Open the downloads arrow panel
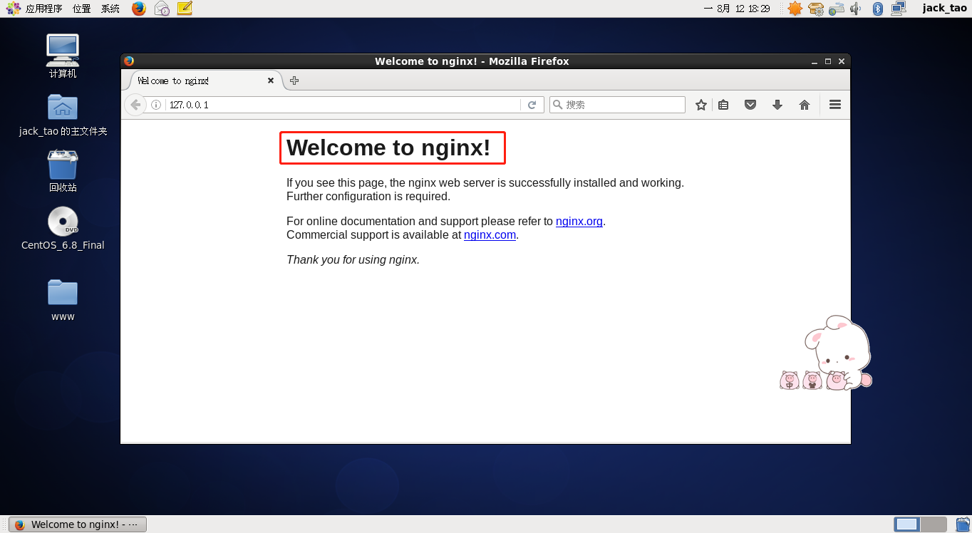This screenshot has height=533, width=972. pyautogui.click(x=777, y=105)
